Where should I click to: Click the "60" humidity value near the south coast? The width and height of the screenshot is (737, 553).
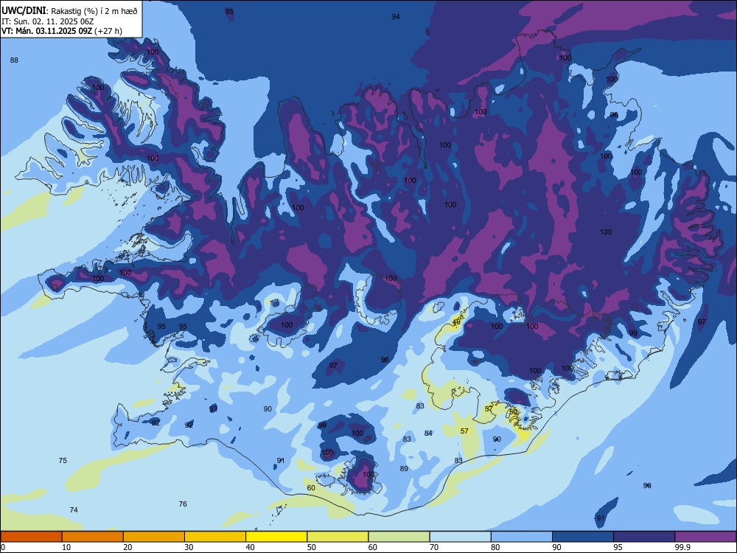311,487
